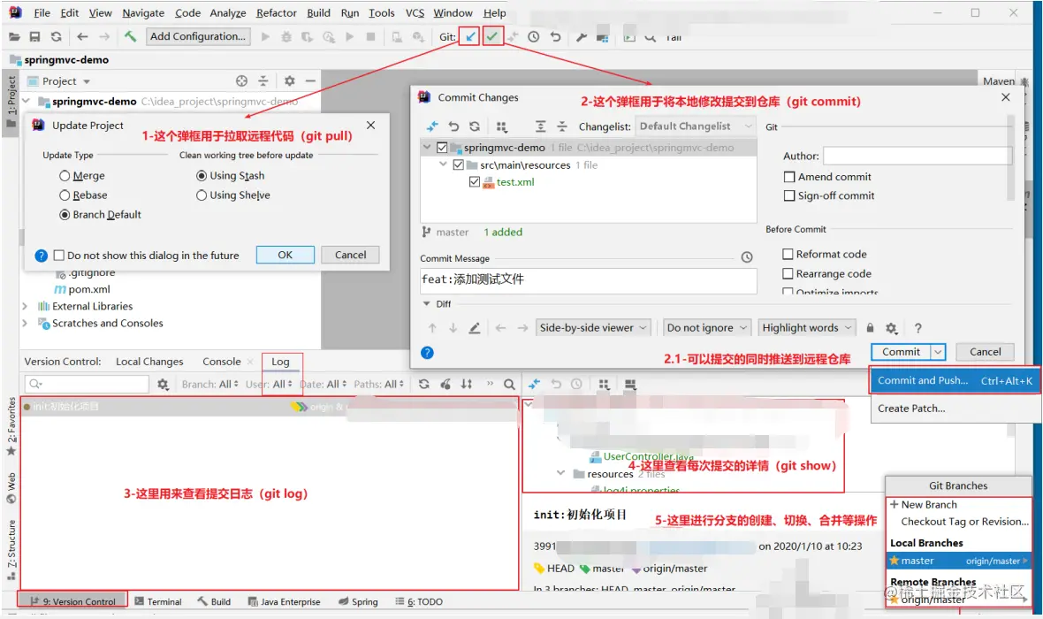Click the edit source pencil icon in Diff
The image size is (1043, 619).
point(475,328)
